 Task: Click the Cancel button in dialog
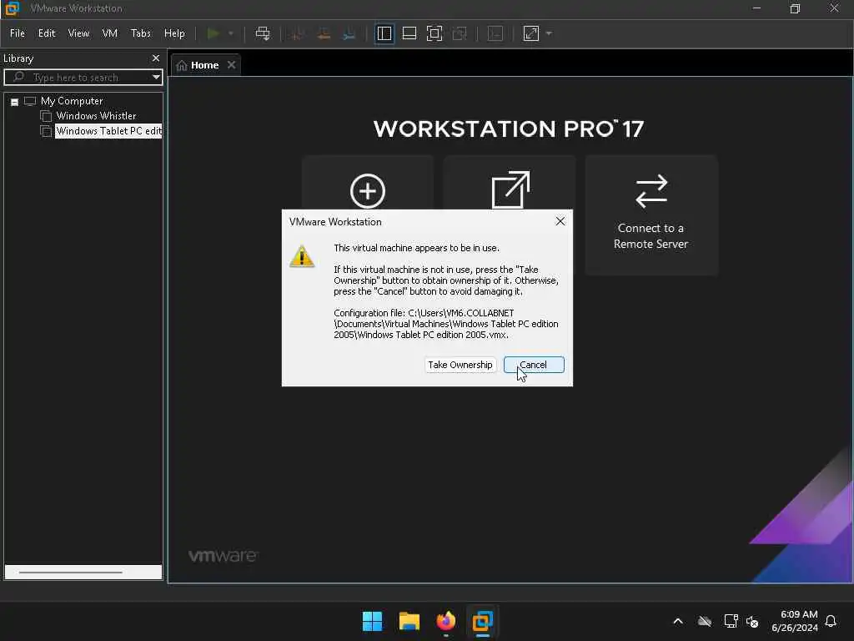pos(534,365)
